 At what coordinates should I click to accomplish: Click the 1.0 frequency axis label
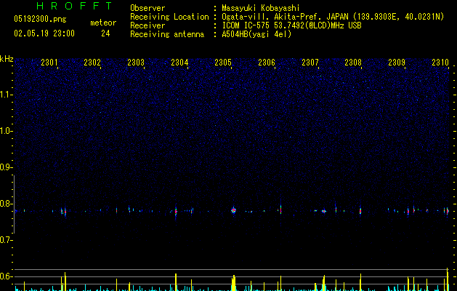(x=6, y=131)
